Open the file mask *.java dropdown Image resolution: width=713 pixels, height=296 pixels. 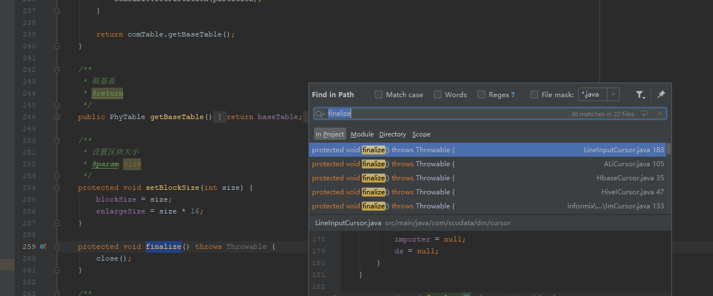pyautogui.click(x=614, y=95)
